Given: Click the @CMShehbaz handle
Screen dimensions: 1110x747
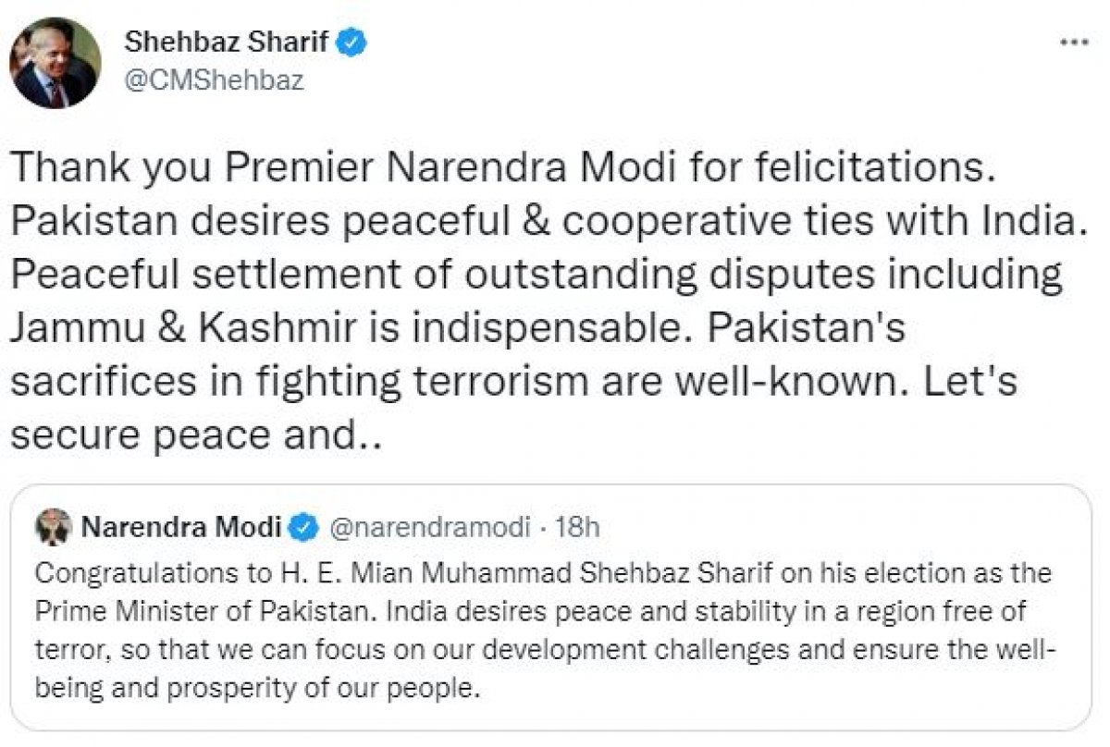Looking at the screenshot, I should (212, 80).
